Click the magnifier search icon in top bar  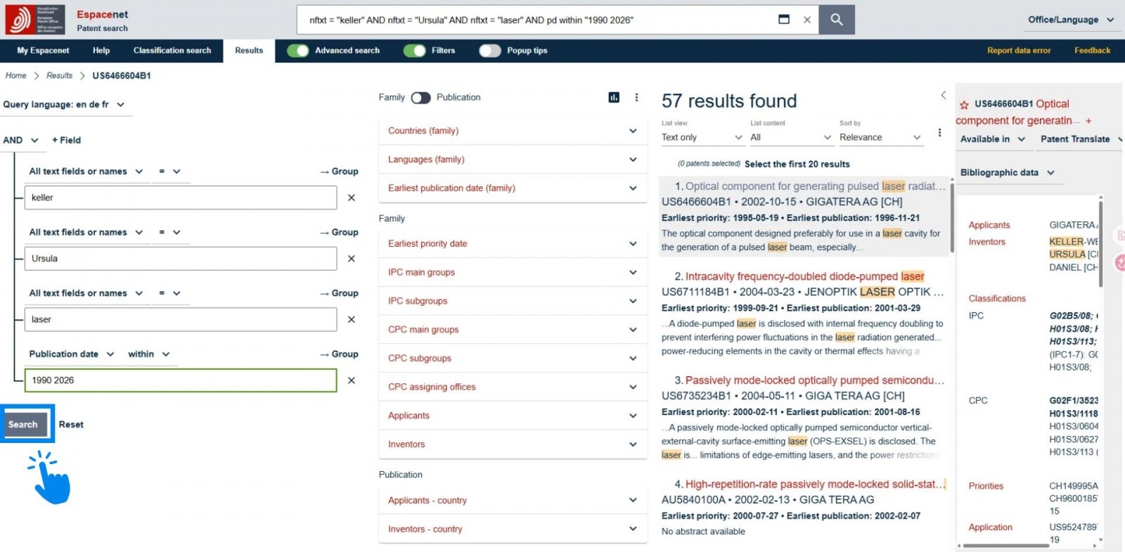pyautogui.click(x=836, y=20)
